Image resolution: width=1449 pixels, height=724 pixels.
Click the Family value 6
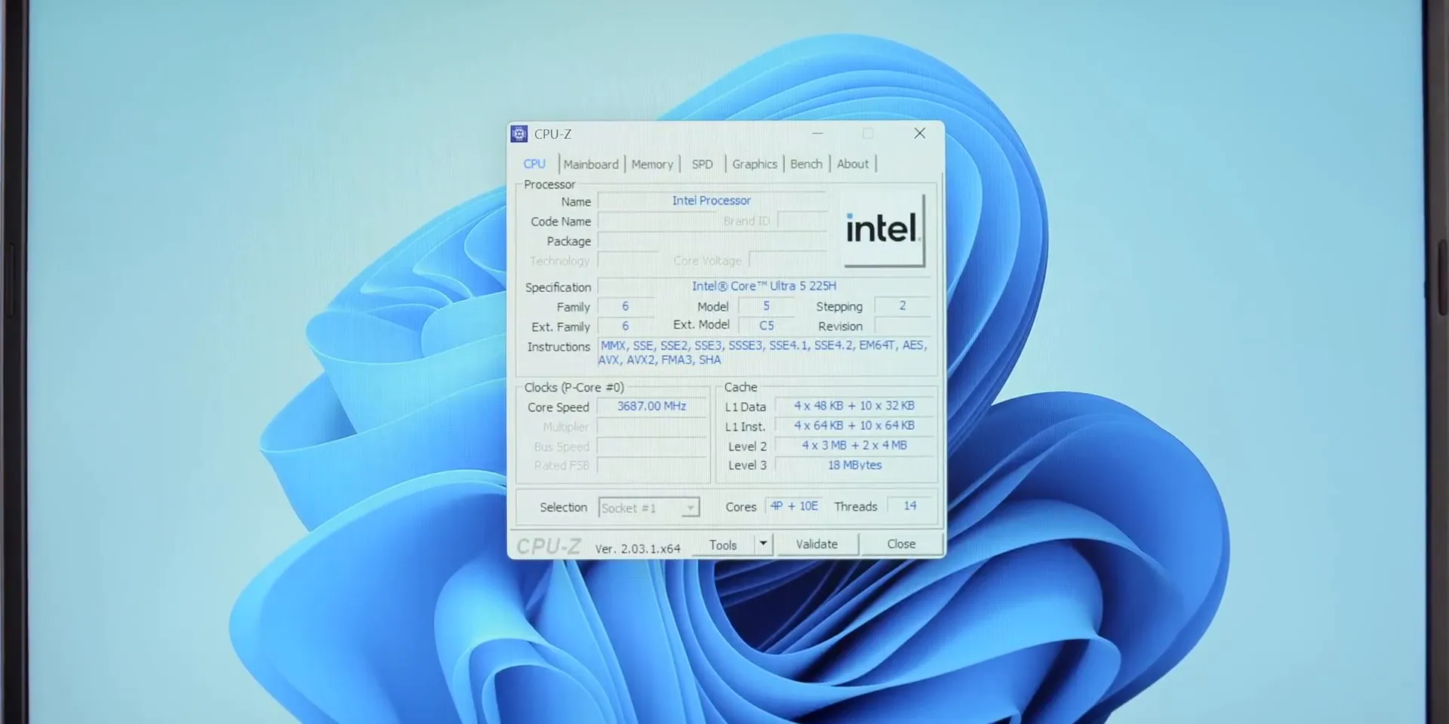[x=625, y=306]
